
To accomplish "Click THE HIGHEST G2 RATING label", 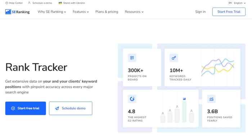I will pos(137,119).
